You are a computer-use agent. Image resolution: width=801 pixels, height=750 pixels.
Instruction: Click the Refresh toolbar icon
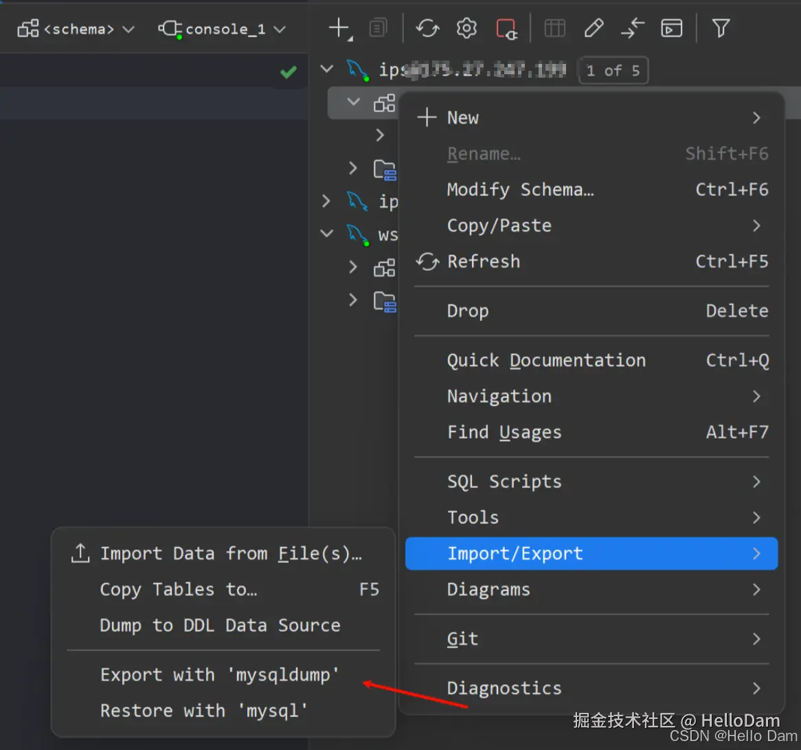427,28
